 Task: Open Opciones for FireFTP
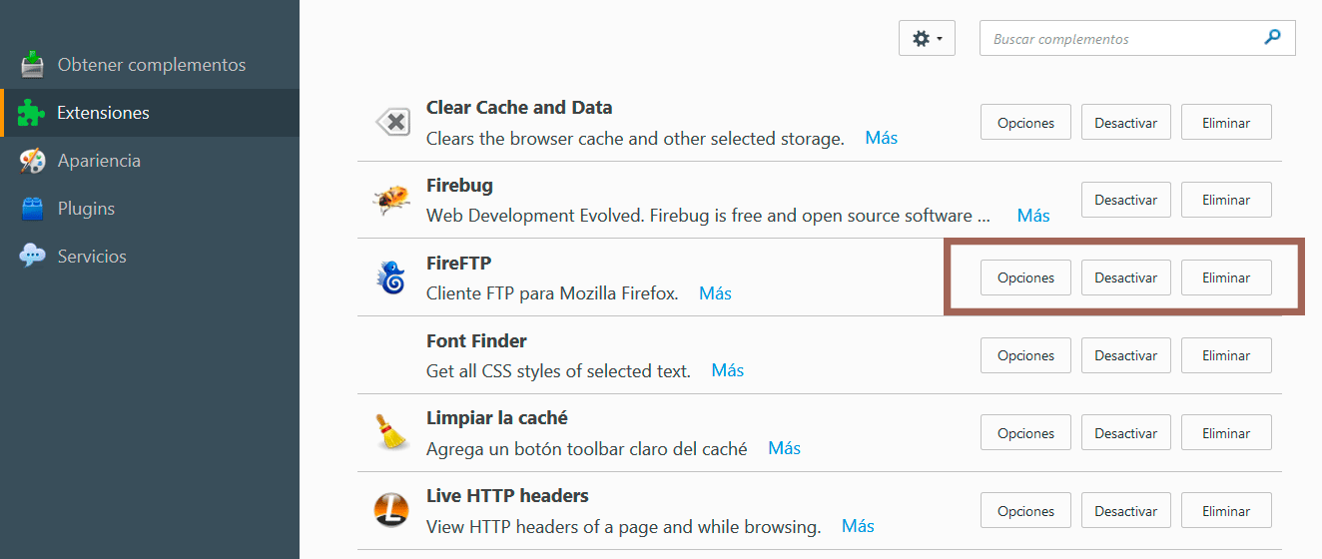1025,278
